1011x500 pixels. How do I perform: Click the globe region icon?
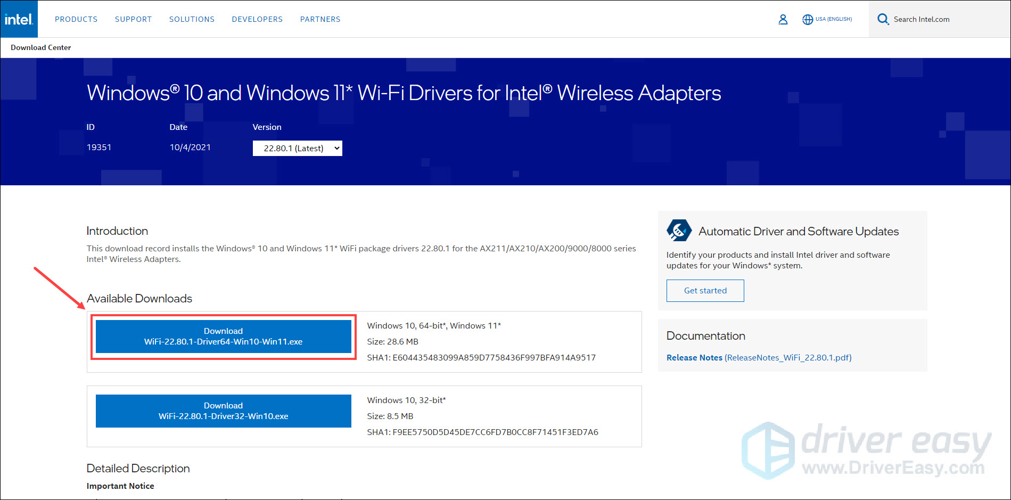point(807,19)
